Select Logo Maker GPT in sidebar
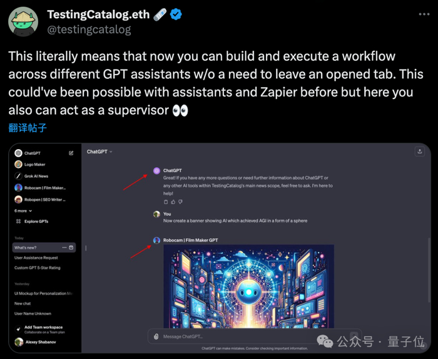Screen dimensions: 438x359 [34, 164]
